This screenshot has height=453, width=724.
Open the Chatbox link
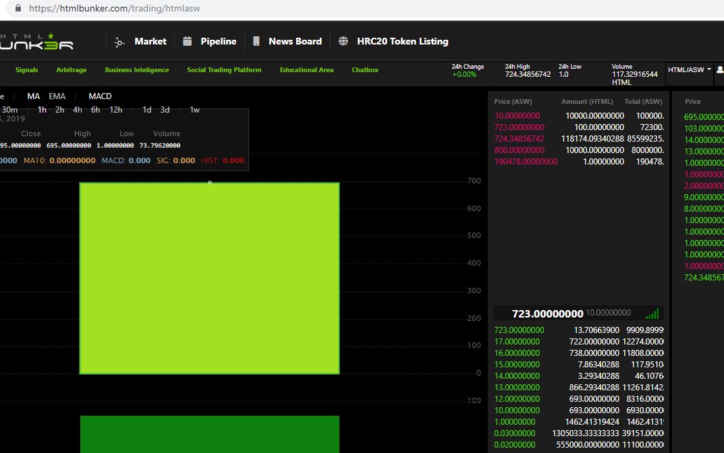point(365,69)
